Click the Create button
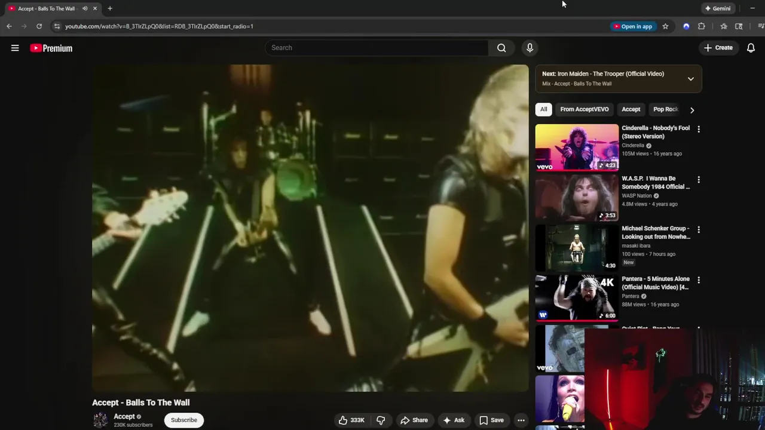This screenshot has height=430, width=765. [718, 48]
